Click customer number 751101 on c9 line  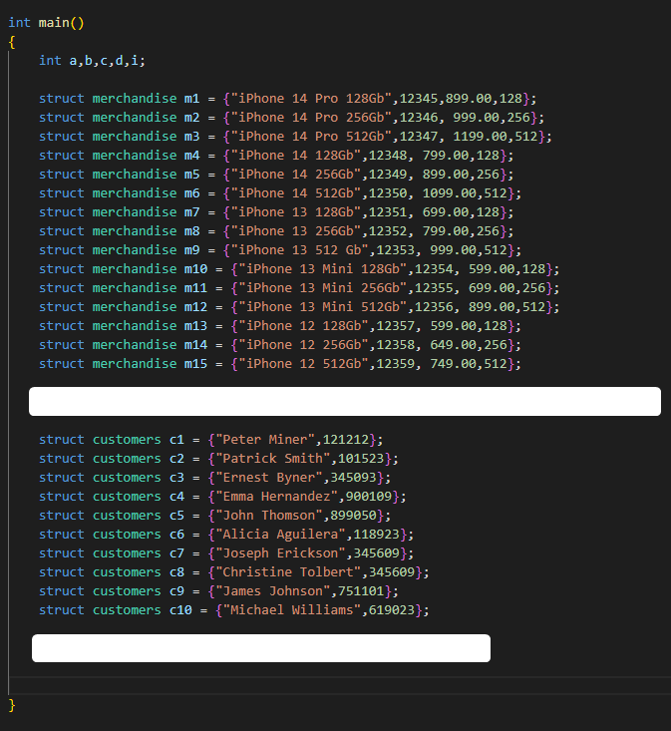361,591
